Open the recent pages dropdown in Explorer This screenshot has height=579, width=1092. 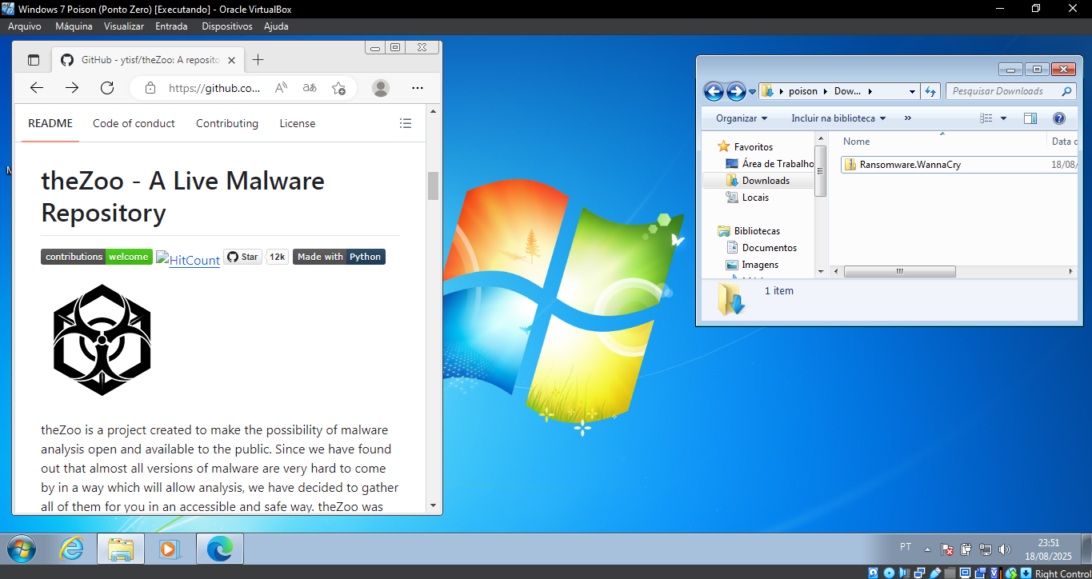point(752,92)
